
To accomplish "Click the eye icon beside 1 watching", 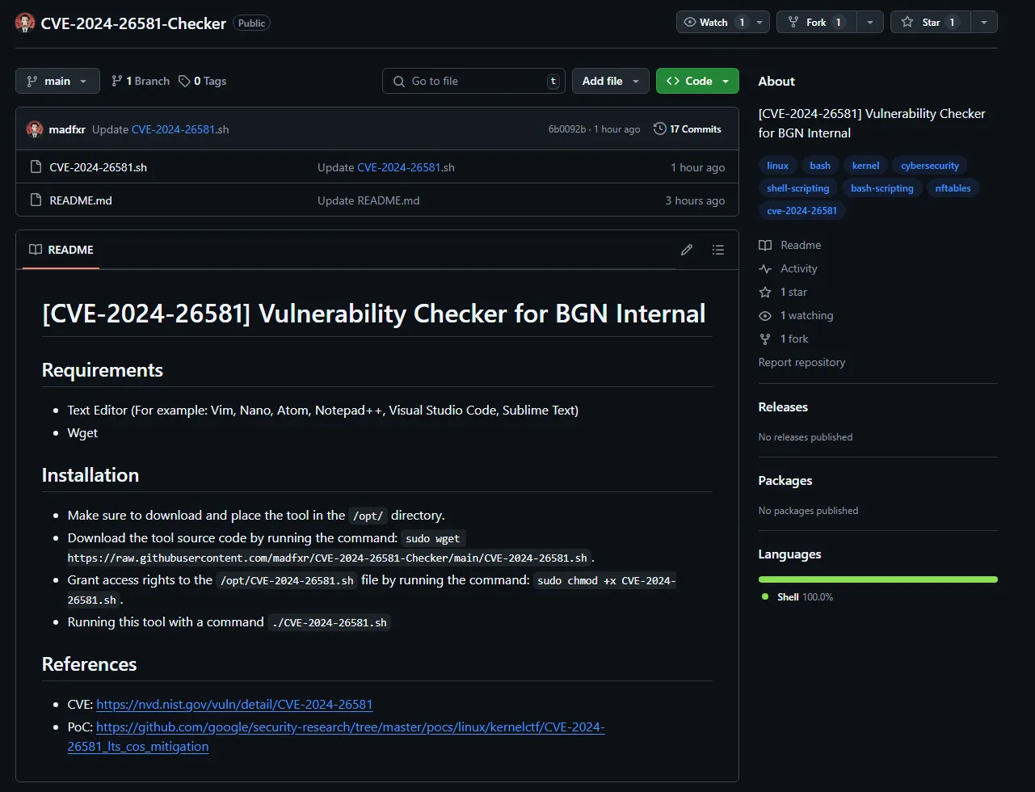I will click(x=764, y=315).
